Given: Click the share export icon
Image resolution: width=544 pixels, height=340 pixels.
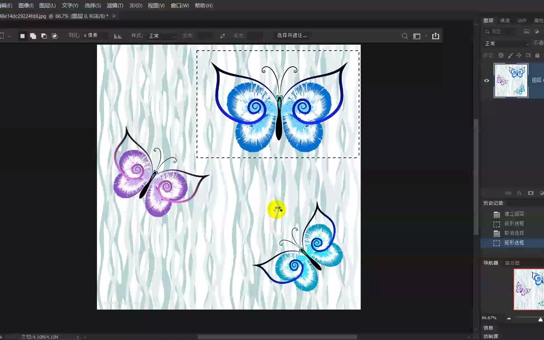Looking at the screenshot, I should [x=435, y=36].
